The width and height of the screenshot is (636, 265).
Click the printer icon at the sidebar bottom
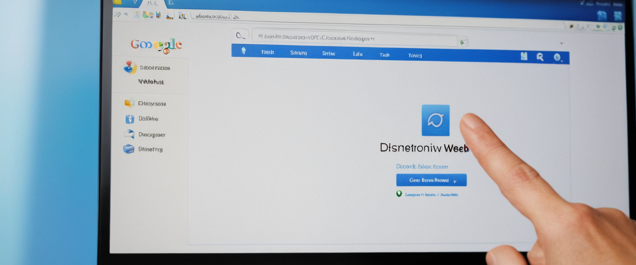pos(129,149)
